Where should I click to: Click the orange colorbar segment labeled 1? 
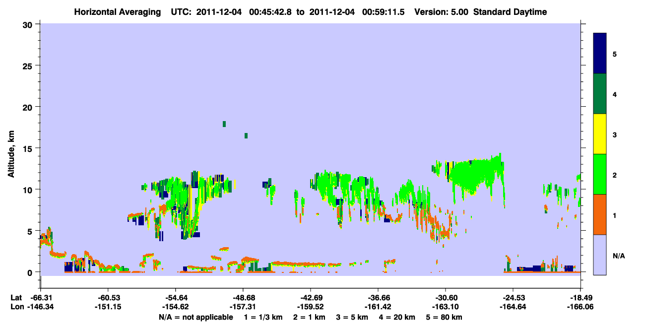click(600, 214)
